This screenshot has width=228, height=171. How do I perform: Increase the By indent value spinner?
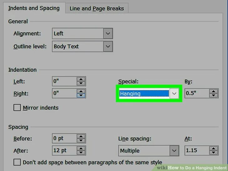pyautogui.click(x=214, y=91)
